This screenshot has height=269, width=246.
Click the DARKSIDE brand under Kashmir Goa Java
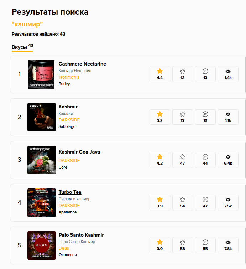[69, 161]
